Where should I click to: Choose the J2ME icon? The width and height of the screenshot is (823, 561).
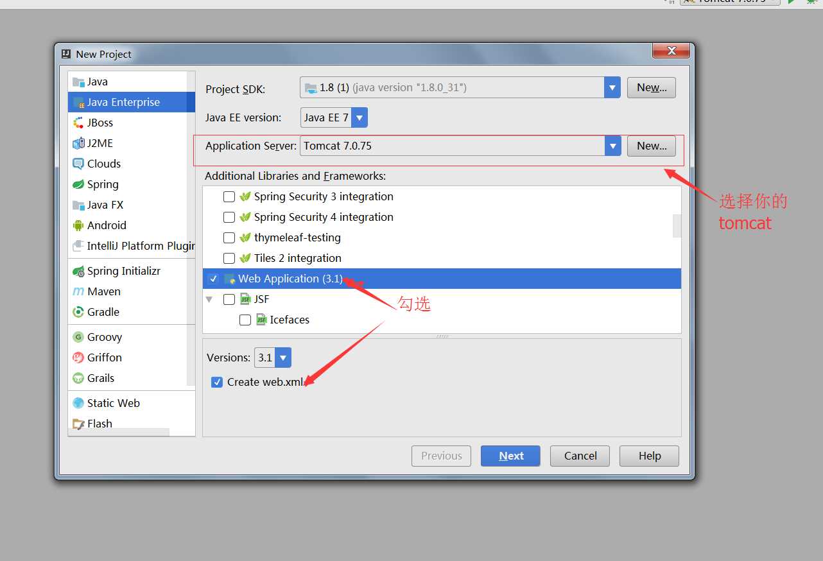[x=78, y=143]
